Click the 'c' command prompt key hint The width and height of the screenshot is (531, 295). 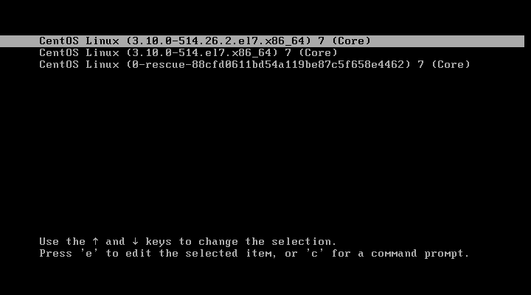coord(315,254)
